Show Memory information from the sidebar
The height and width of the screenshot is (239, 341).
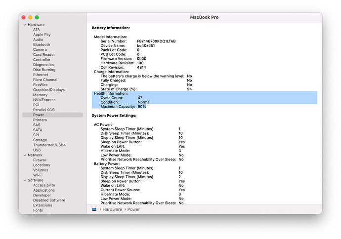point(40,95)
